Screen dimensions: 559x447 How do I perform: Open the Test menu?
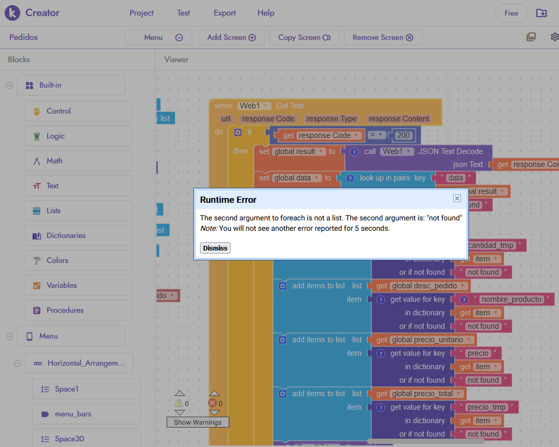(x=183, y=12)
